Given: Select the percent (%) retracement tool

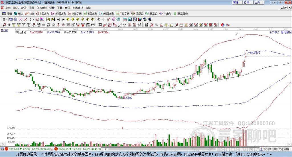Looking at the screenshot, I should point(157,25).
